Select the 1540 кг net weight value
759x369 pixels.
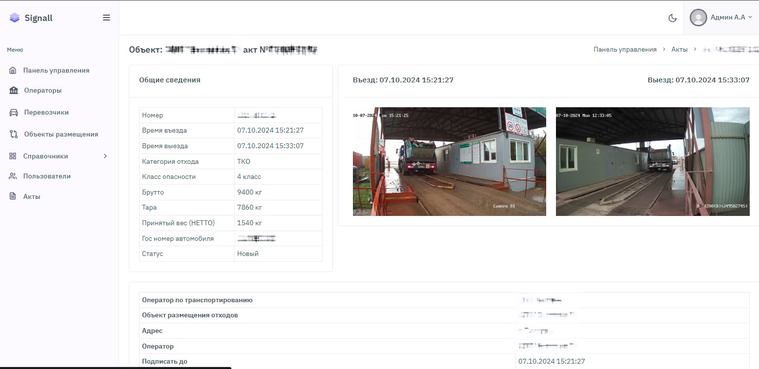pyautogui.click(x=249, y=223)
